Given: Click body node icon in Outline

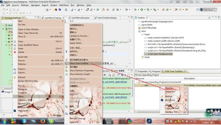Looking at the screenshot, I should point(143,57).
